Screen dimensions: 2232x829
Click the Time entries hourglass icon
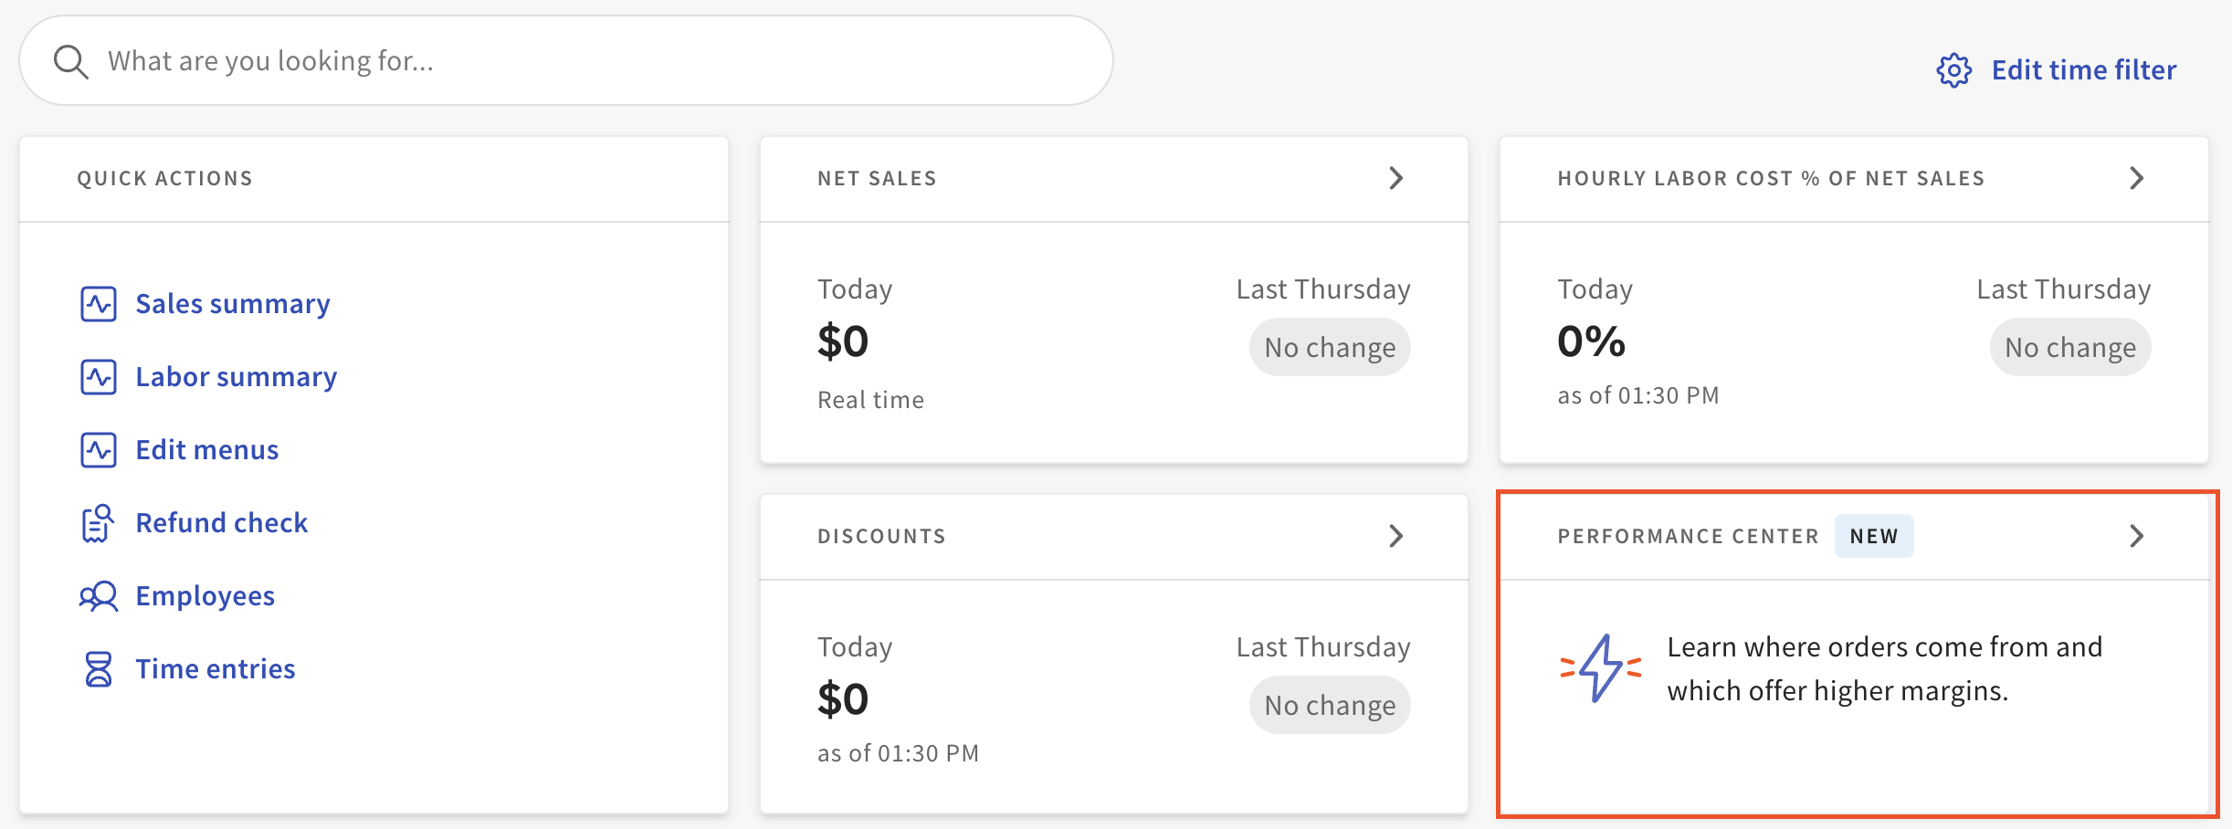[x=98, y=667]
